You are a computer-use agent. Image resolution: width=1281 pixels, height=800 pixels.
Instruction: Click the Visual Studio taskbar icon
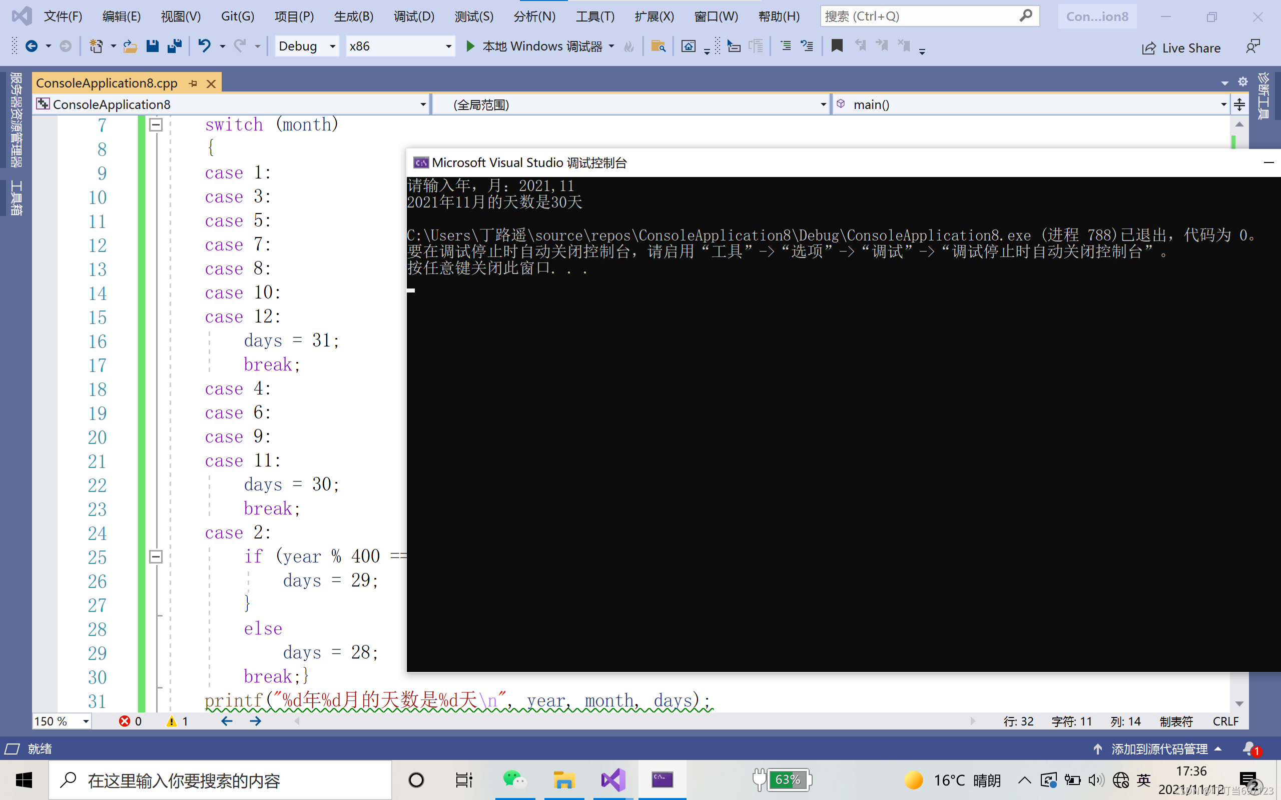[613, 780]
